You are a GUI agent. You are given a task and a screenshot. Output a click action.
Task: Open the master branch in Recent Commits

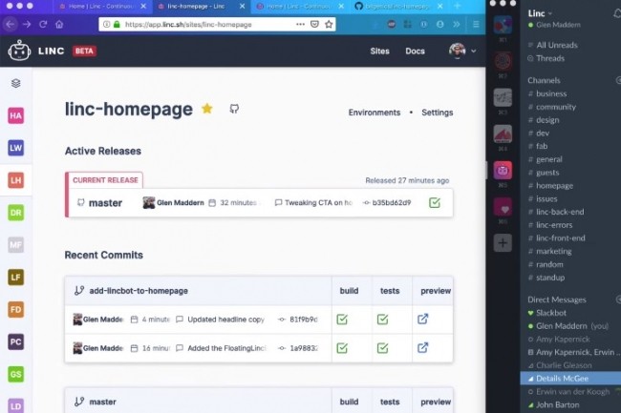tap(102, 402)
